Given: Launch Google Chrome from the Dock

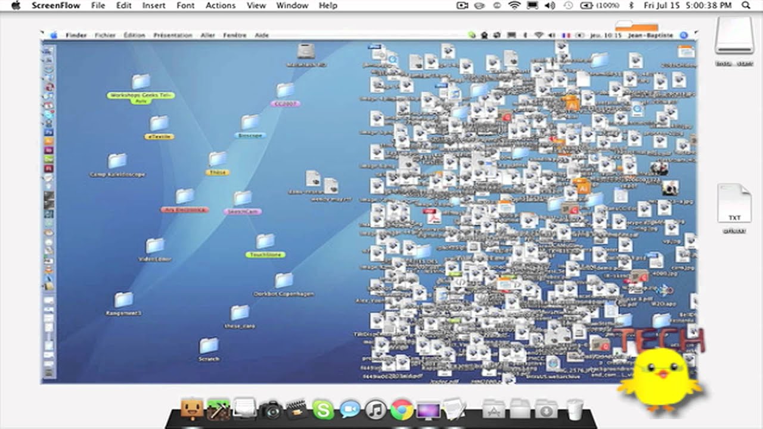Looking at the screenshot, I should (402, 409).
